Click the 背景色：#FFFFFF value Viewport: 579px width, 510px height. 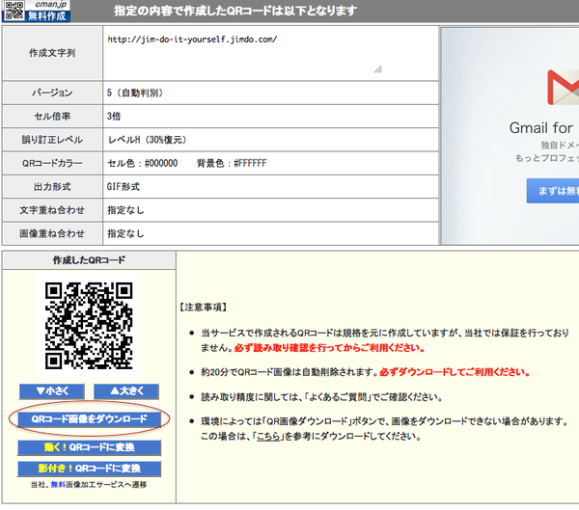pyautogui.click(x=232, y=163)
